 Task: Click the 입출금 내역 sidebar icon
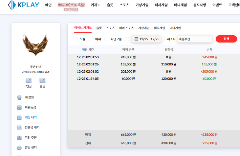click(19, 128)
